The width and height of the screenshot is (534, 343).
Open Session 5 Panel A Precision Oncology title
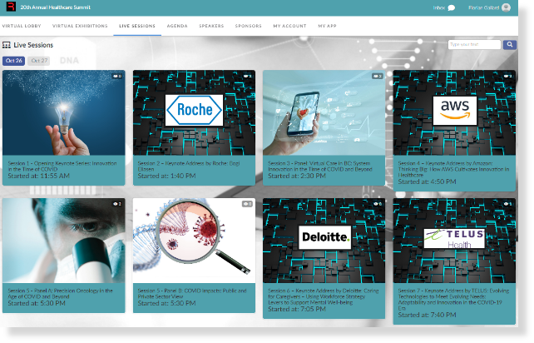coord(60,294)
